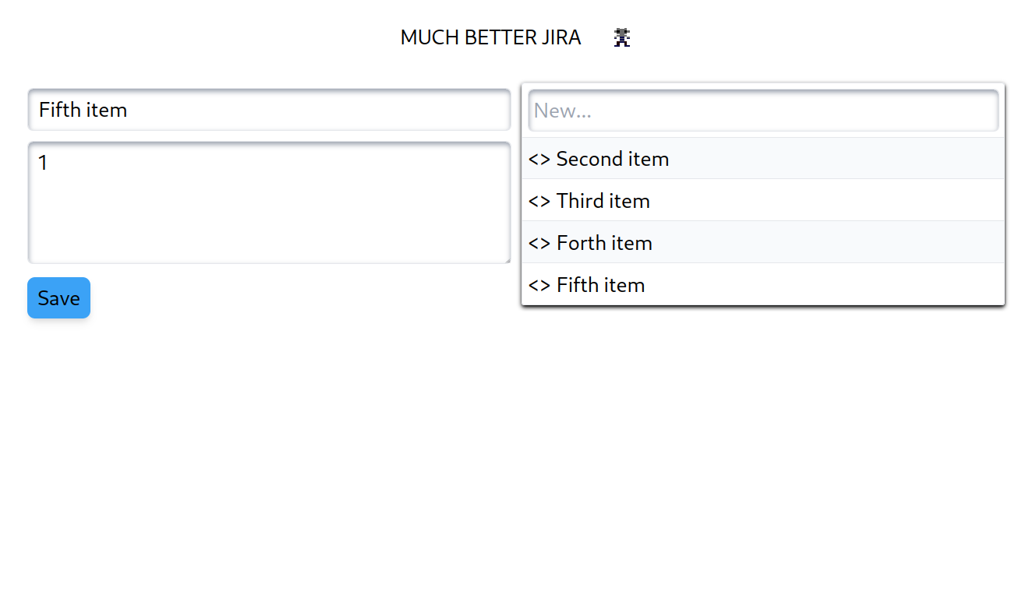Open Third item from the list
Image resolution: width=1029 pixels, height=612 pixels.
coord(762,201)
